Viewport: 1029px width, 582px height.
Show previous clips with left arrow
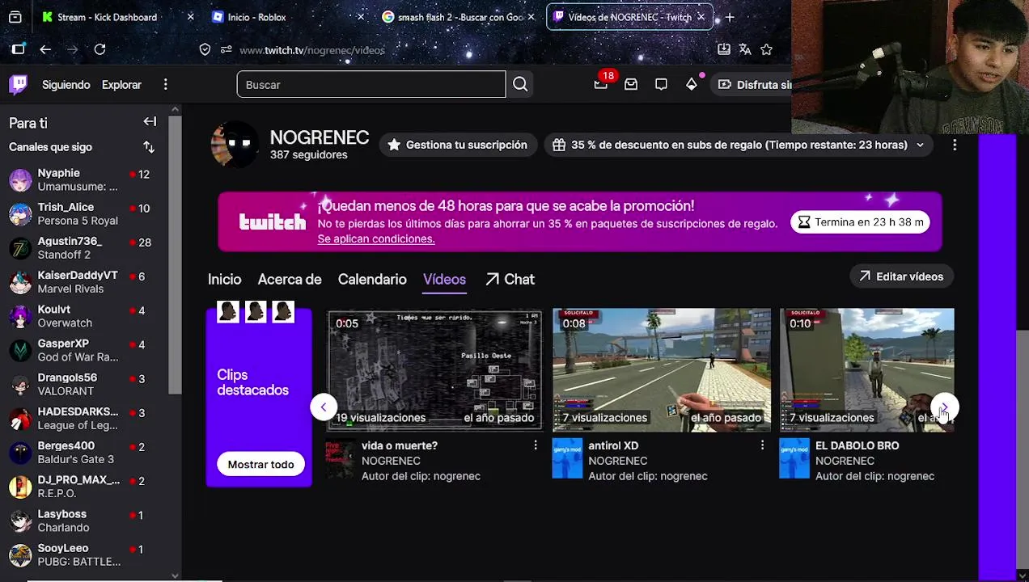(324, 407)
